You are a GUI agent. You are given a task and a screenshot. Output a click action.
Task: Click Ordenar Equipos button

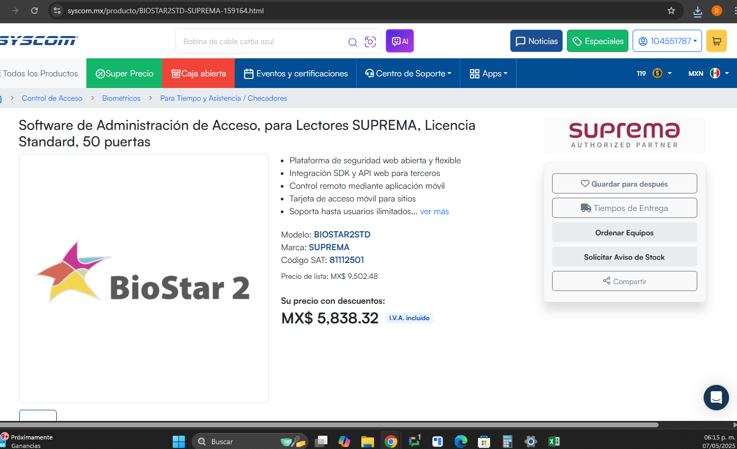coord(624,232)
